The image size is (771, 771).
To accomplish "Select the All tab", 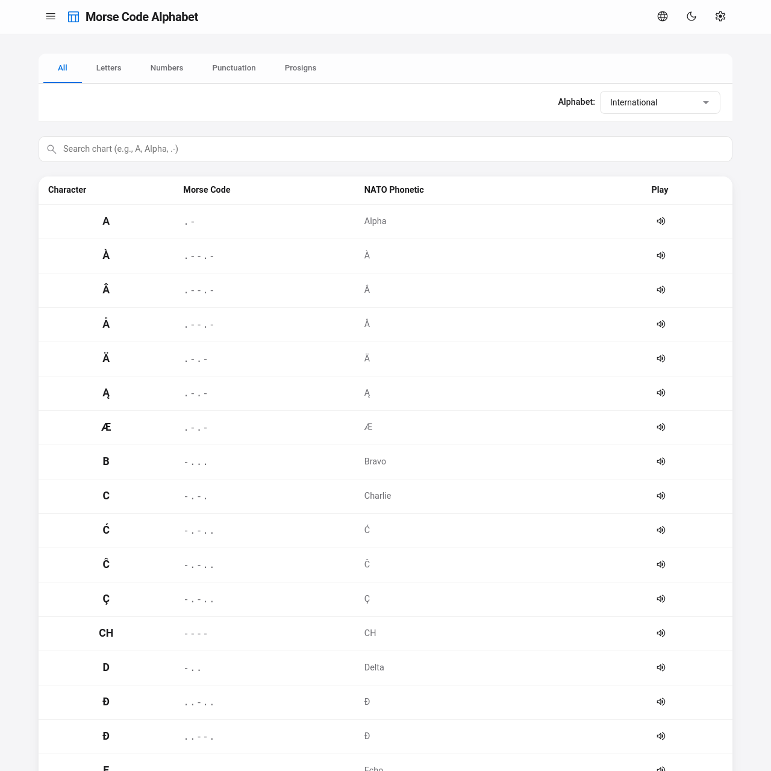I will 63,68.
